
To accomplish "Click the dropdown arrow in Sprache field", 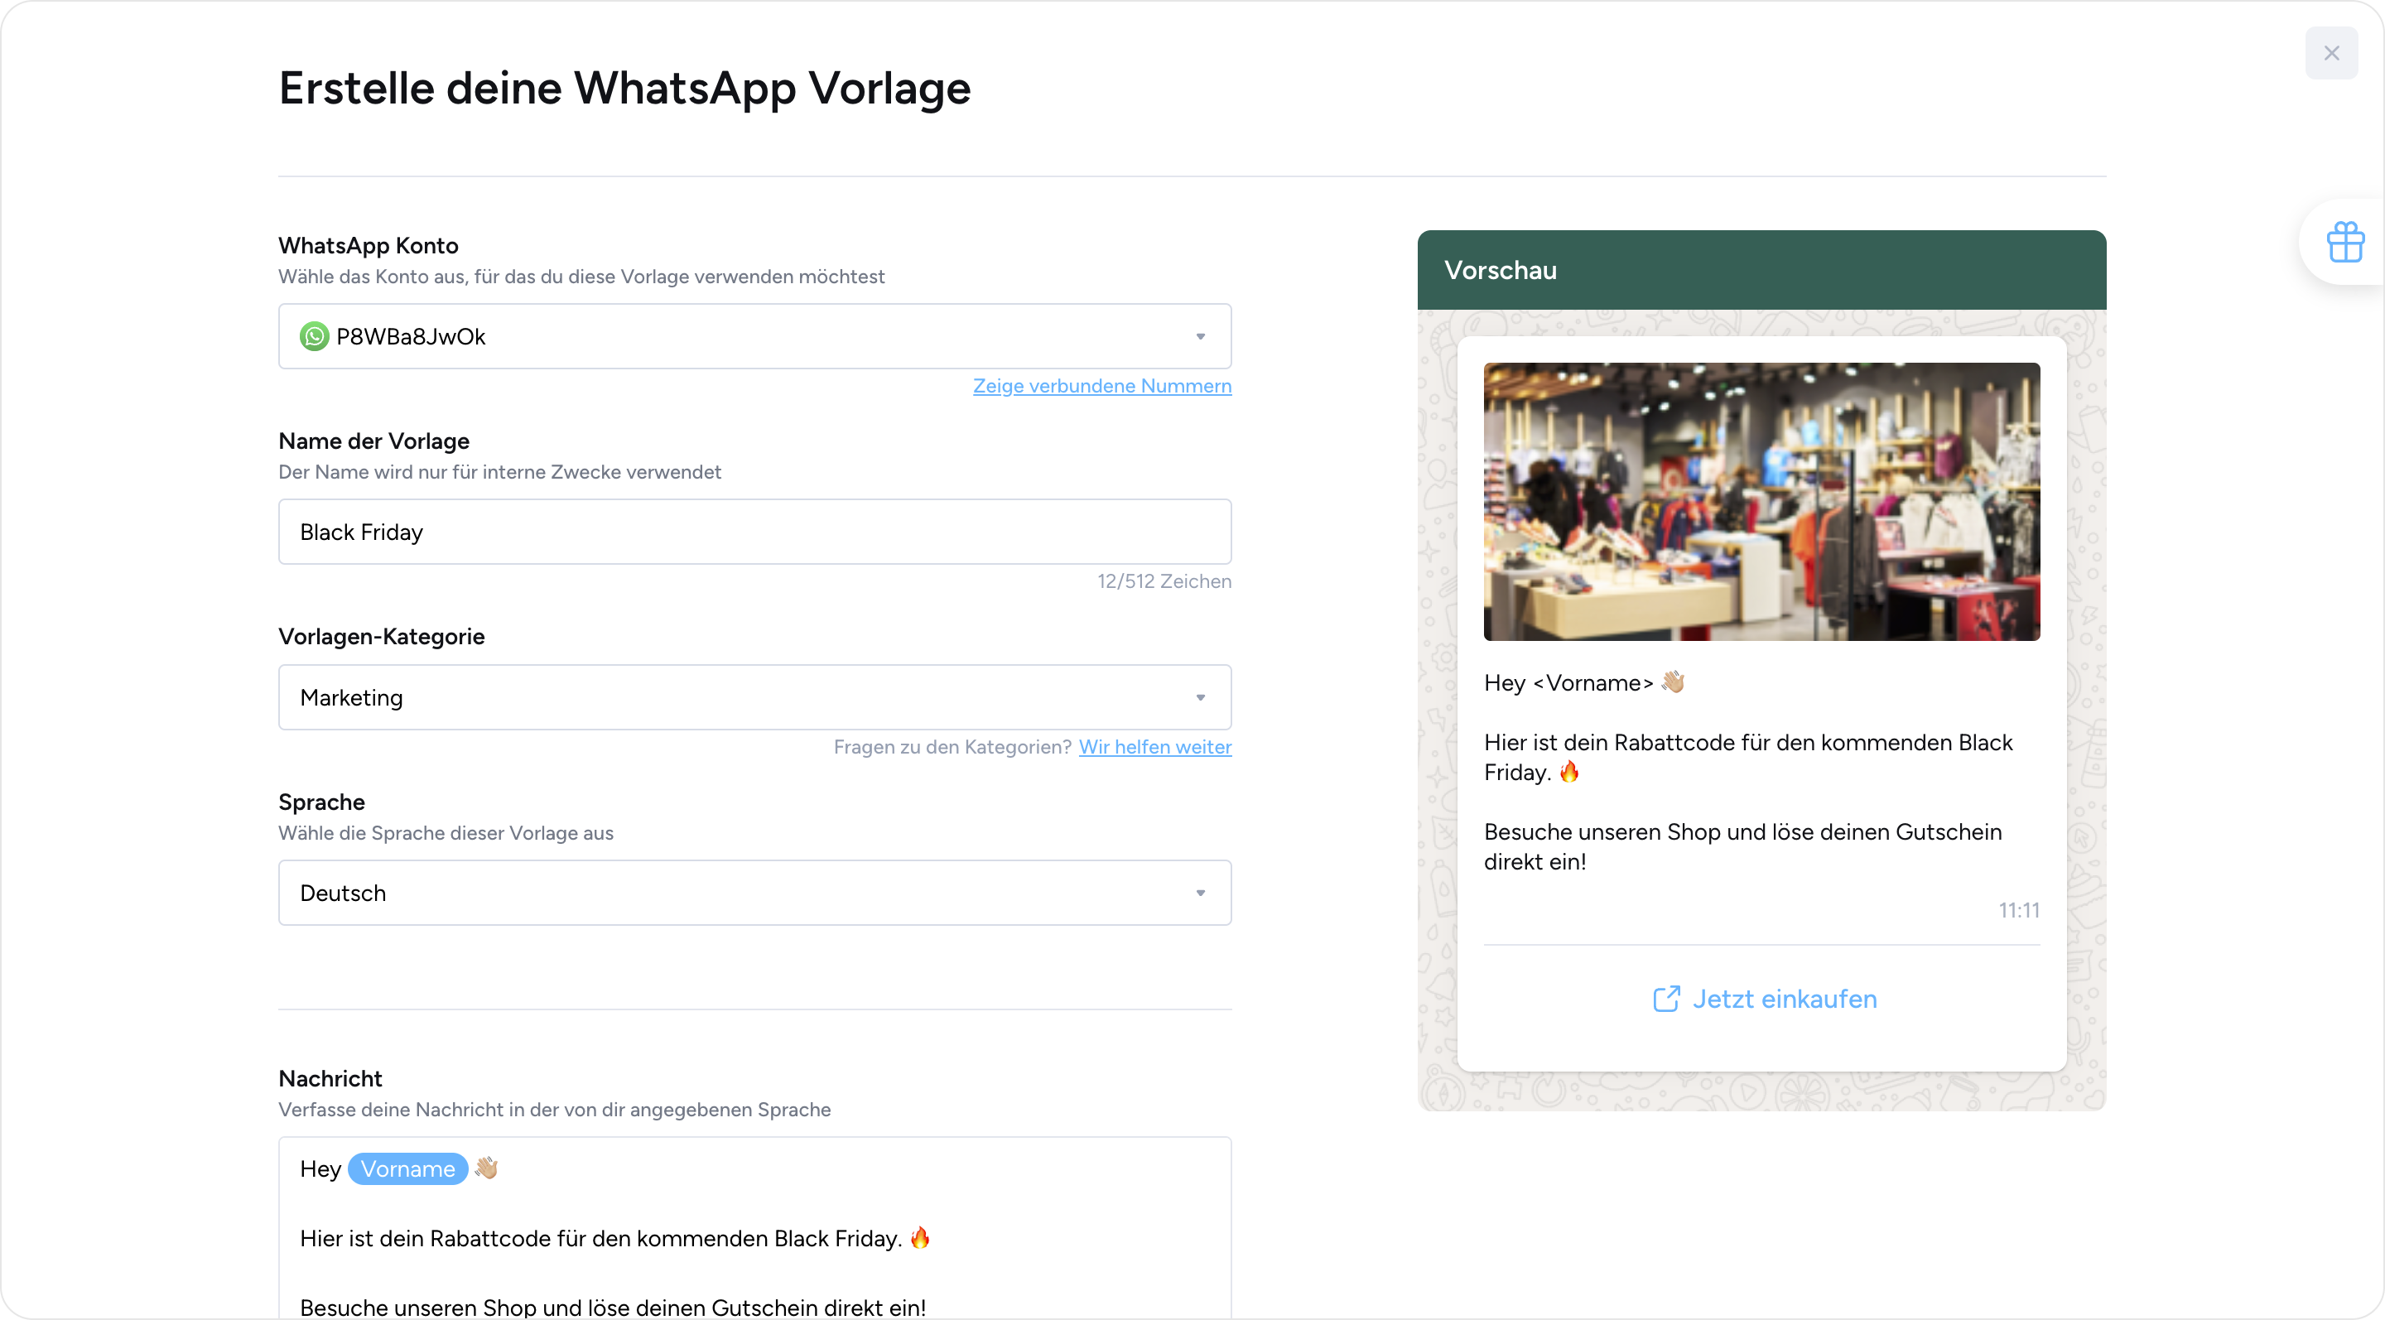I will (1200, 894).
